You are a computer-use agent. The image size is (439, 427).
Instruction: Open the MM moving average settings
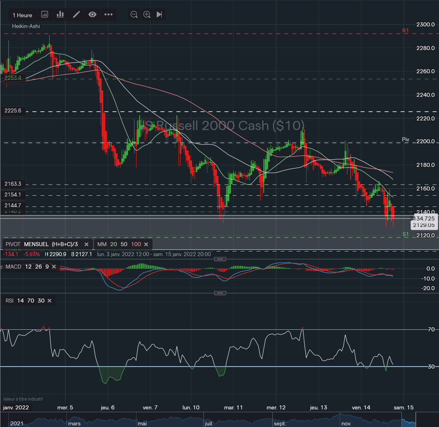(102, 244)
